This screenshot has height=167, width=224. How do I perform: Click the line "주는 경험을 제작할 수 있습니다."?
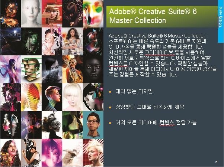143,75
